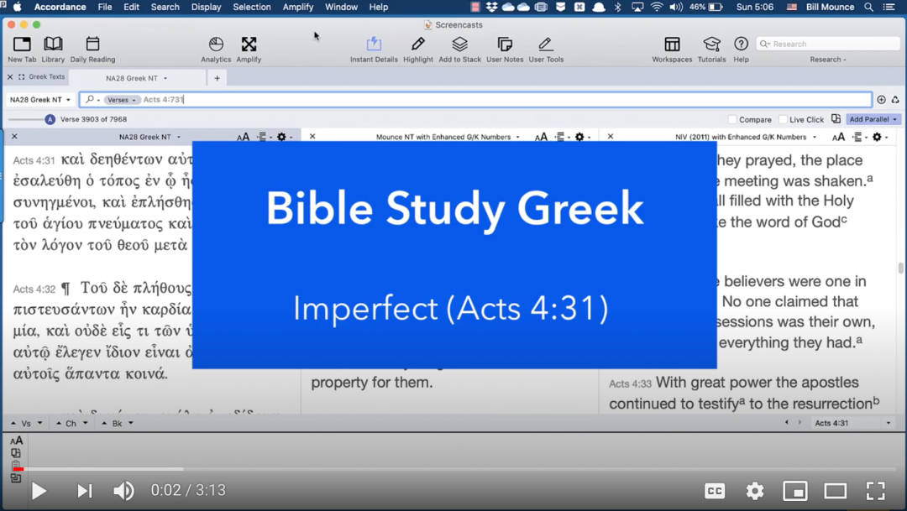
Task: Turn on video closed captions
Action: pyautogui.click(x=715, y=491)
